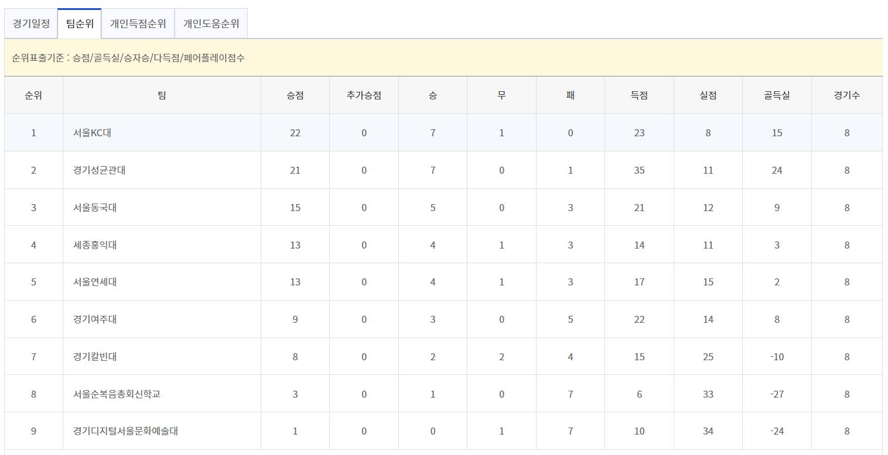This screenshot has height=455, width=888.
Task: Click the 승 column header
Action: (433, 95)
